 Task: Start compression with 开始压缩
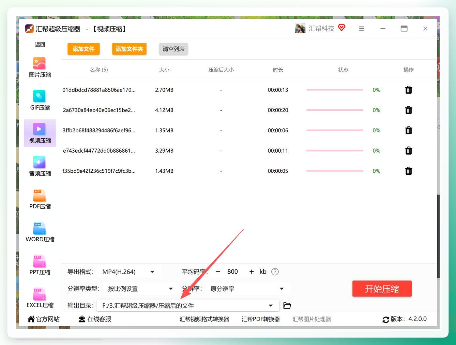click(x=382, y=289)
